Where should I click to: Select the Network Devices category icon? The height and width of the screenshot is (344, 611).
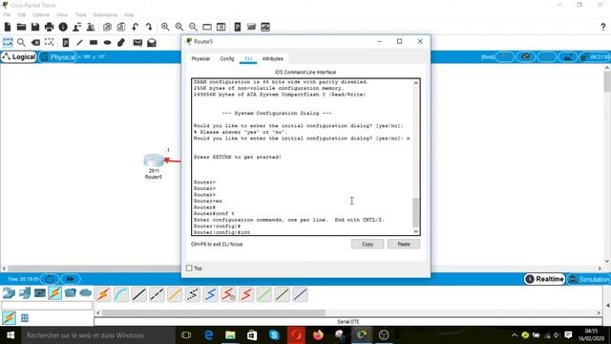pos(9,293)
